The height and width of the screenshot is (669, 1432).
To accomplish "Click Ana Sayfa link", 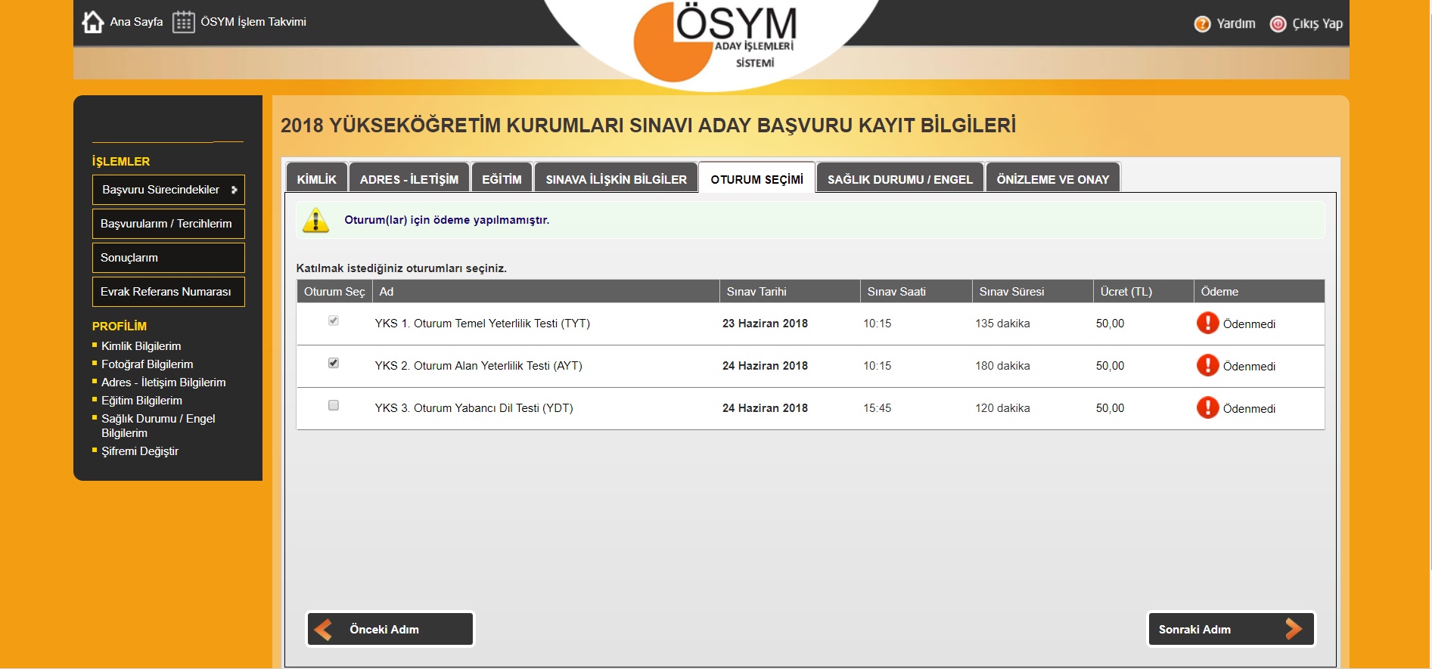I will (136, 22).
